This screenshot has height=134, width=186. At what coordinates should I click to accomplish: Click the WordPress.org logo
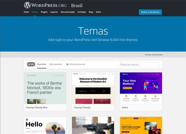pyautogui.click(x=45, y=5)
